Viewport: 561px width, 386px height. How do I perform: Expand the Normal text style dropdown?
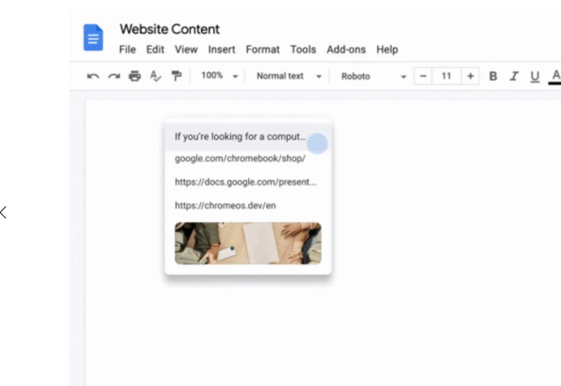[x=289, y=76]
